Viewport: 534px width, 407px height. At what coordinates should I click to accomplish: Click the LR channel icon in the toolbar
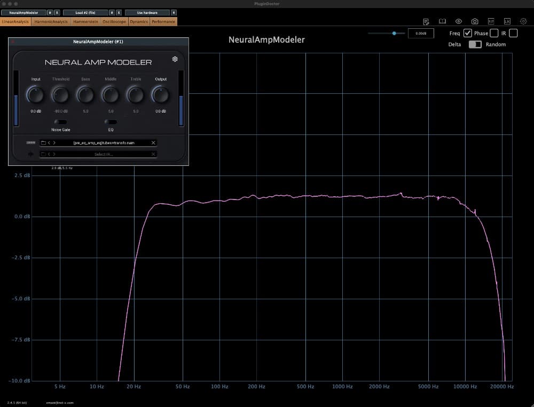[507, 21]
